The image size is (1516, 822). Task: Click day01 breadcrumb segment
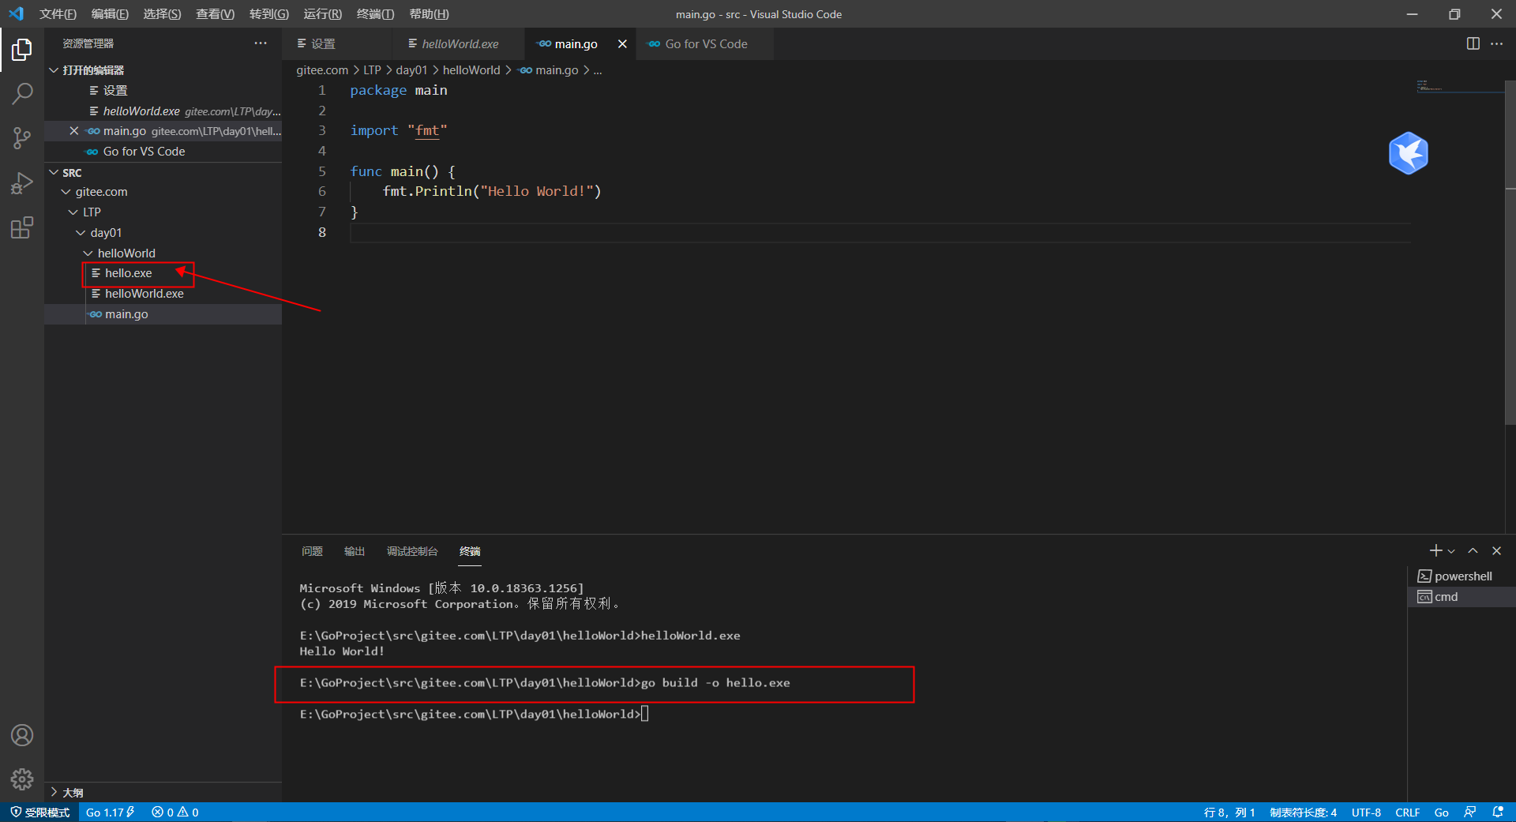click(411, 70)
